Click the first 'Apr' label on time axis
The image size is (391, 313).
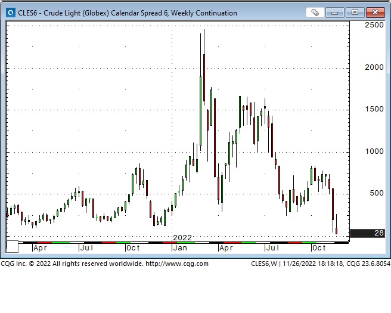tap(40, 248)
